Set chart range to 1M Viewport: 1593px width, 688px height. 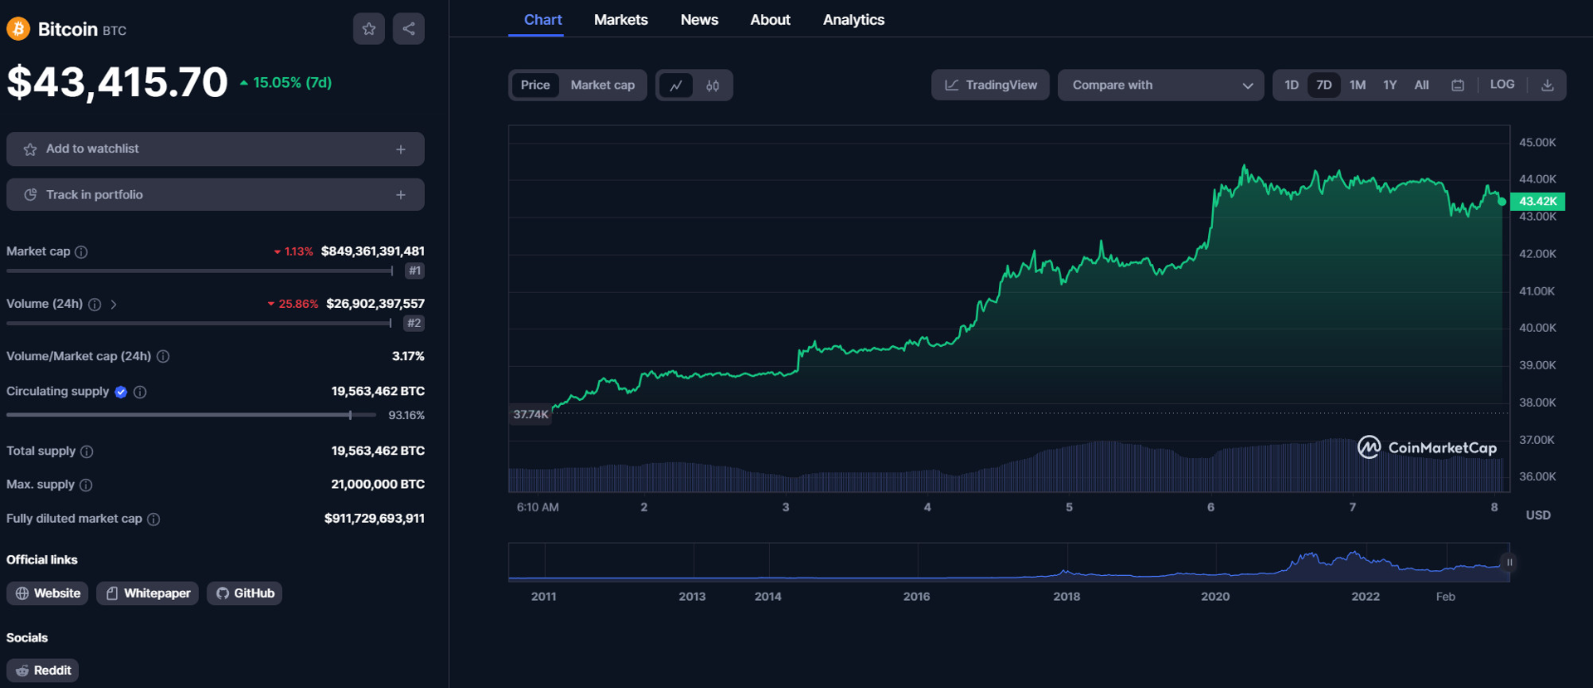click(x=1357, y=85)
